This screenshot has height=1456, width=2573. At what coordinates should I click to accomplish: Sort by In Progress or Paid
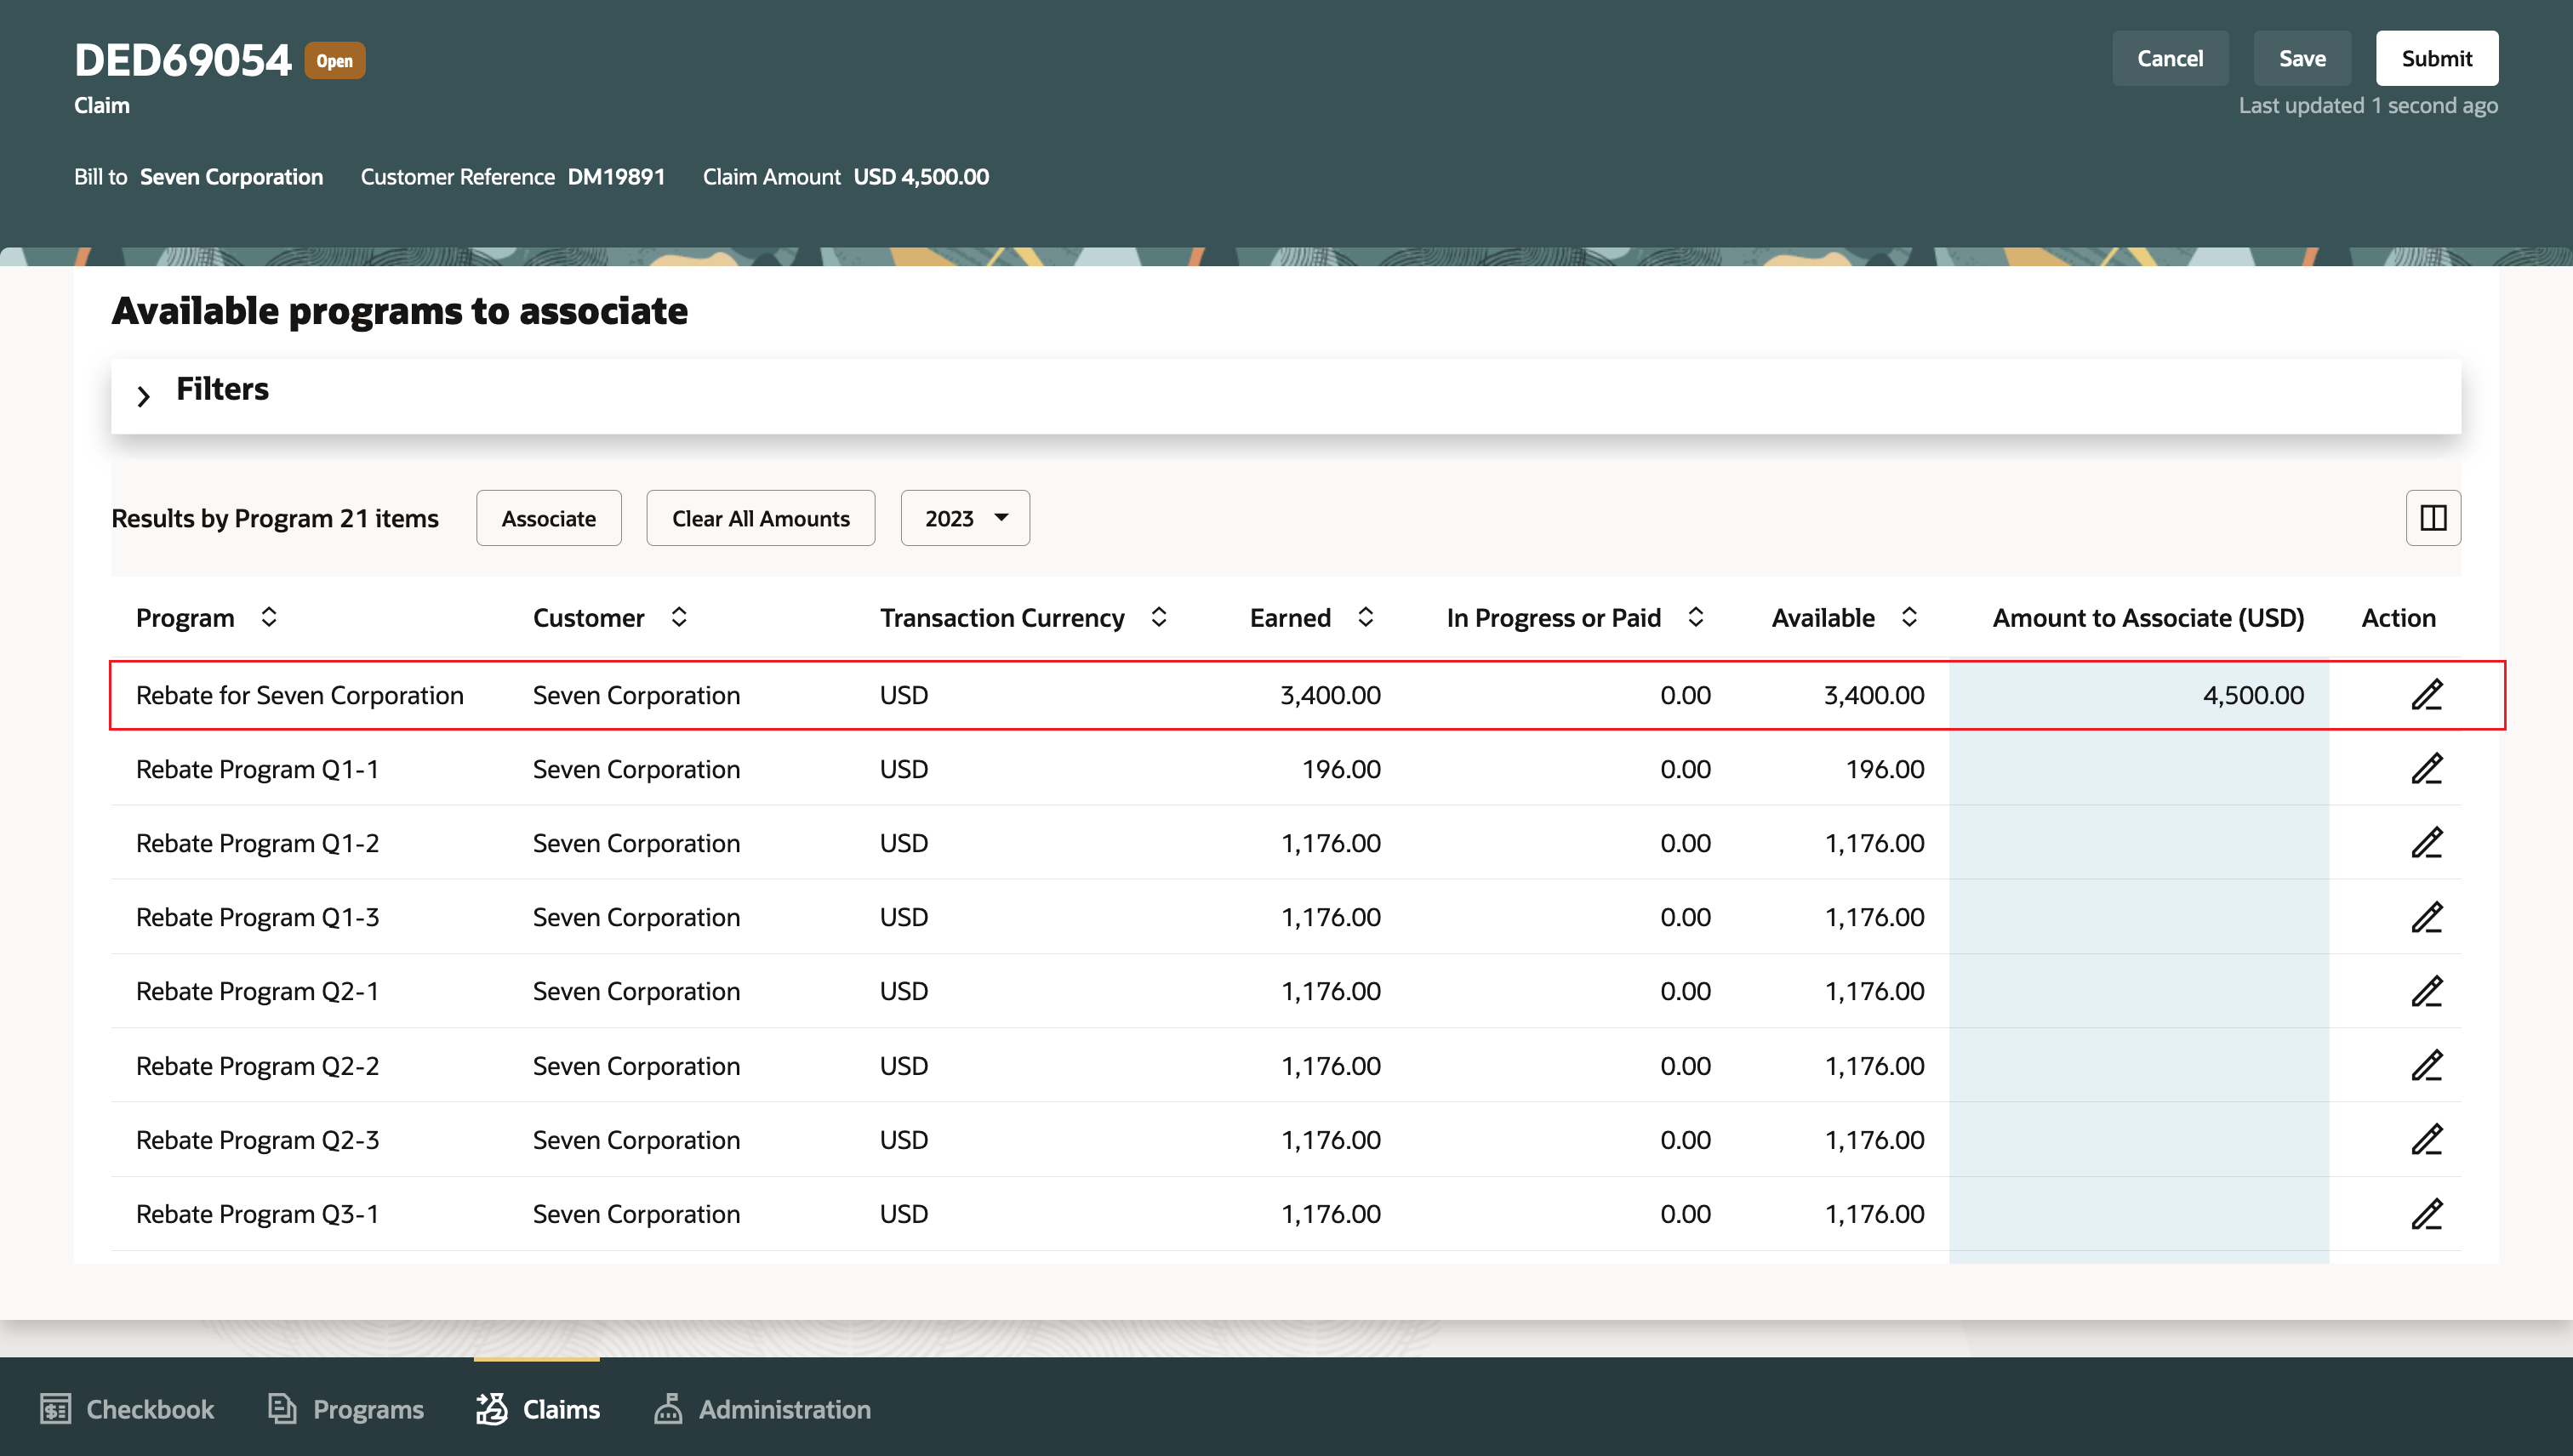[x=1695, y=617]
